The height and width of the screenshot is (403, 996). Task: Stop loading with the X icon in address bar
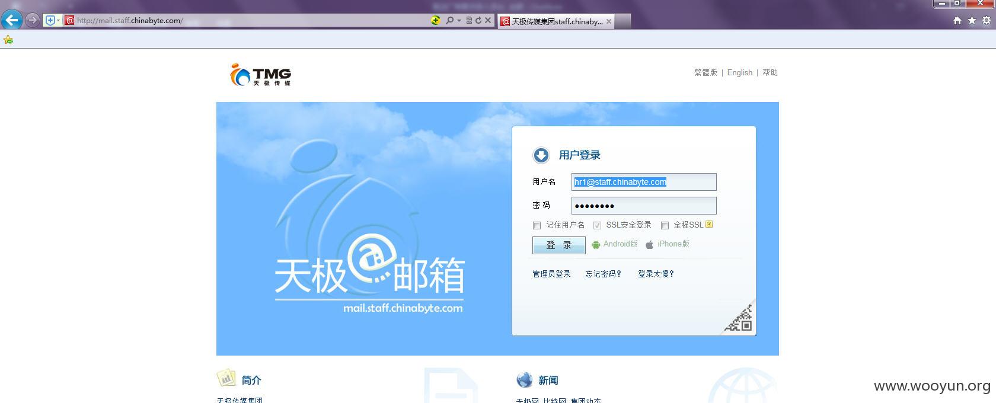click(488, 20)
